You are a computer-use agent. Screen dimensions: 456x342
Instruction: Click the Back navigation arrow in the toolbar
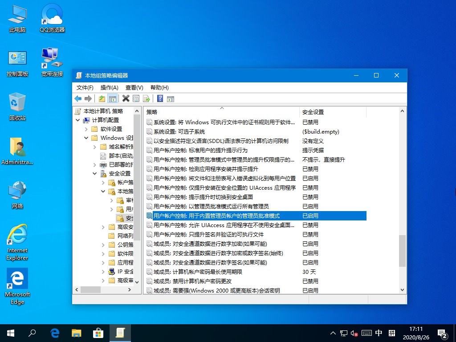pyautogui.click(x=78, y=98)
